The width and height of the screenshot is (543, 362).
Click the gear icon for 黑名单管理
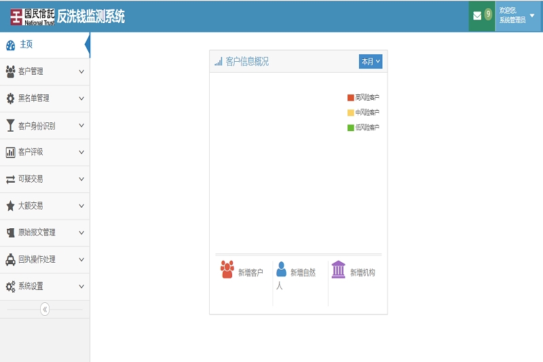coord(10,98)
